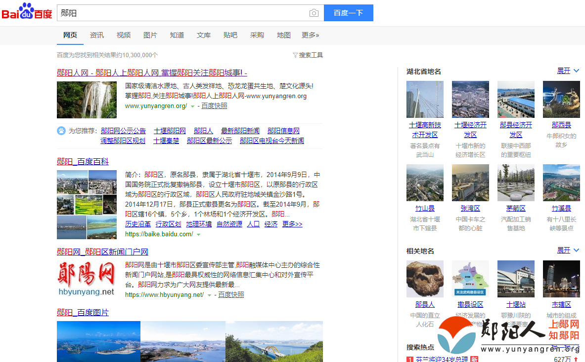Open the 张湾区 image thumbnail
This screenshot has height=362, width=585.
(470, 182)
